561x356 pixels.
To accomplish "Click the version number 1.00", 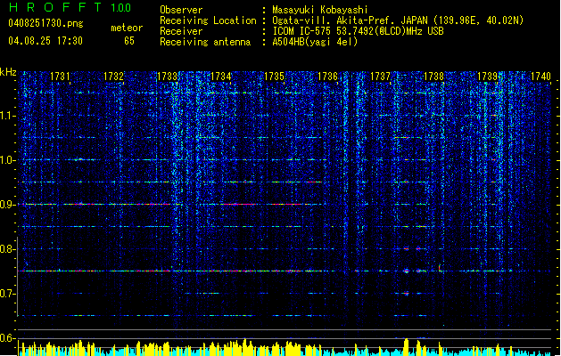I will (x=120, y=7).
